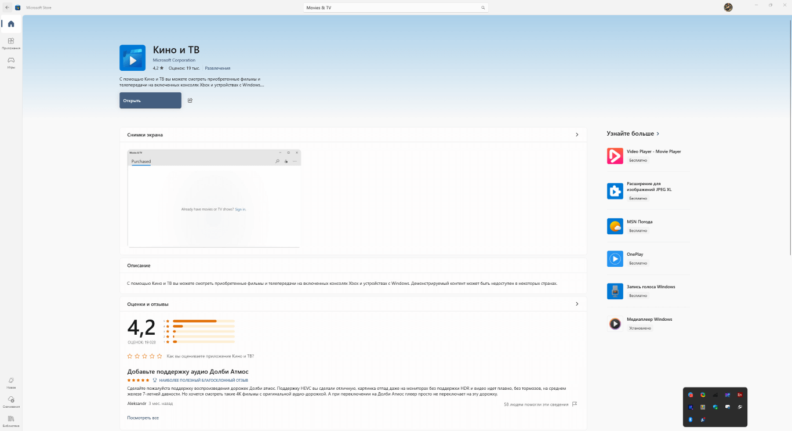Click the Movies & TV search field
Image resolution: width=792 pixels, height=431 pixels.
(x=388, y=8)
